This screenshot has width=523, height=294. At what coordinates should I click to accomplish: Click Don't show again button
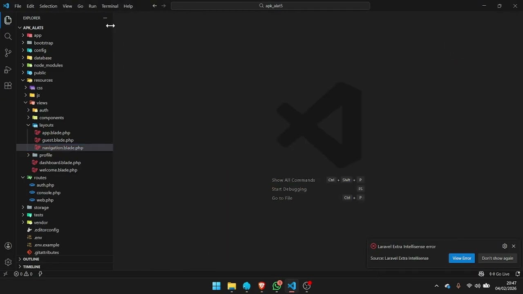(x=497, y=258)
